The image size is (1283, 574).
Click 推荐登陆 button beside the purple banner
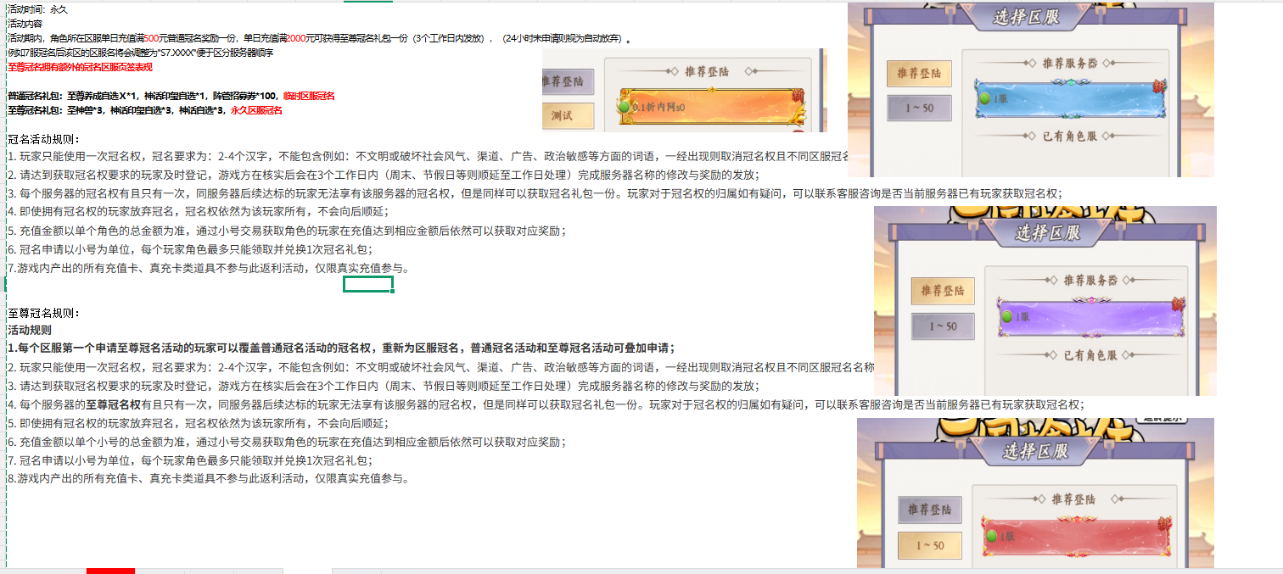pos(943,292)
